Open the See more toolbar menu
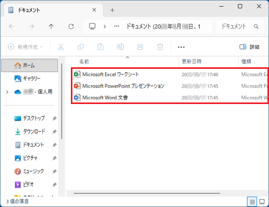 click(181, 47)
